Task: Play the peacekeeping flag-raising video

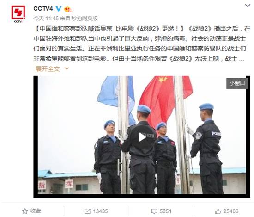Action: click(142, 137)
